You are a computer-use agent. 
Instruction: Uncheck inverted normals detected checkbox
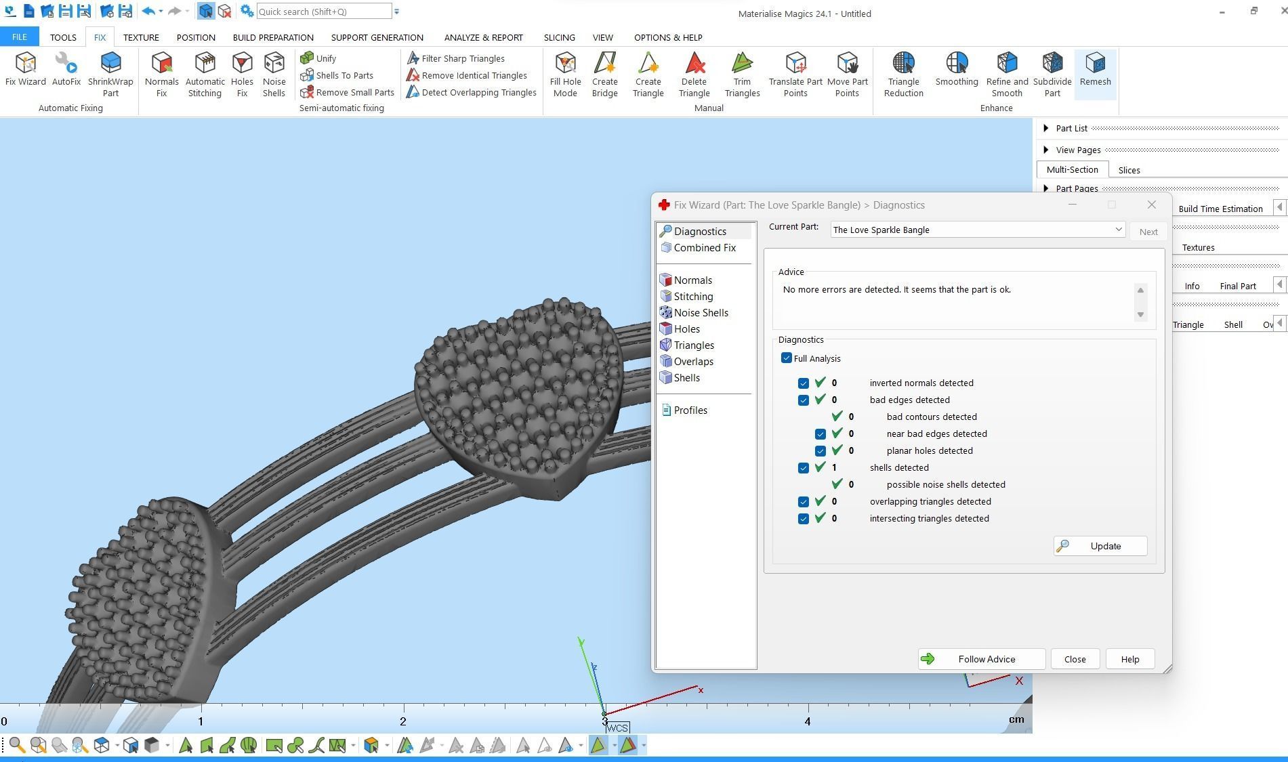click(803, 383)
